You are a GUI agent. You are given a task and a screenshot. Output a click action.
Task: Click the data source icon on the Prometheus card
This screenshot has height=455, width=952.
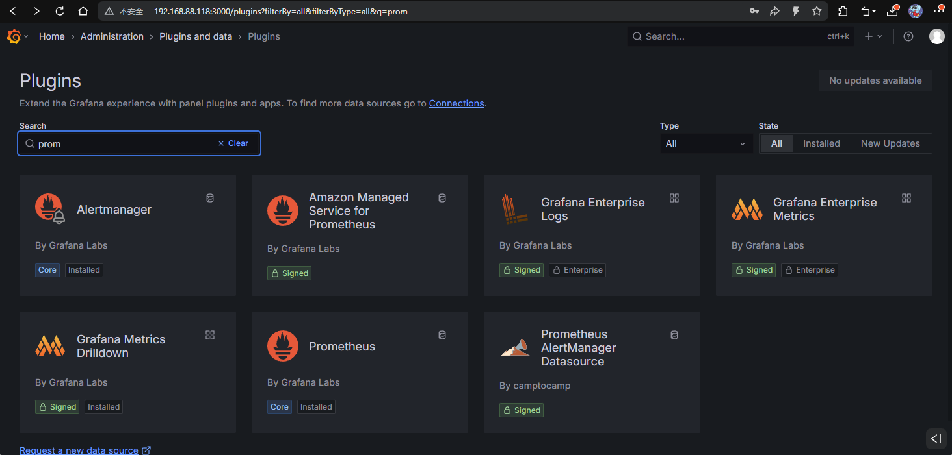[x=442, y=335]
